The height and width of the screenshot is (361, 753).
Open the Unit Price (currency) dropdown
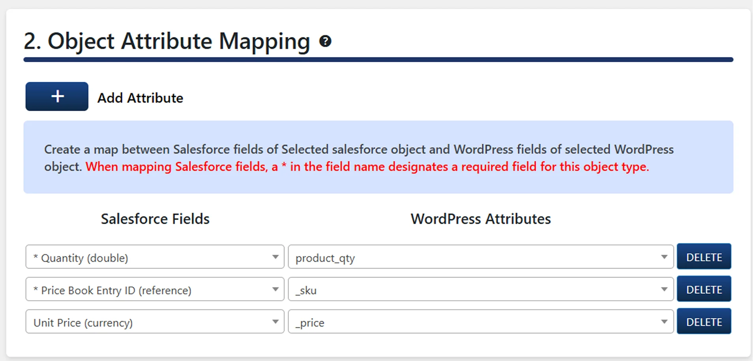point(155,322)
